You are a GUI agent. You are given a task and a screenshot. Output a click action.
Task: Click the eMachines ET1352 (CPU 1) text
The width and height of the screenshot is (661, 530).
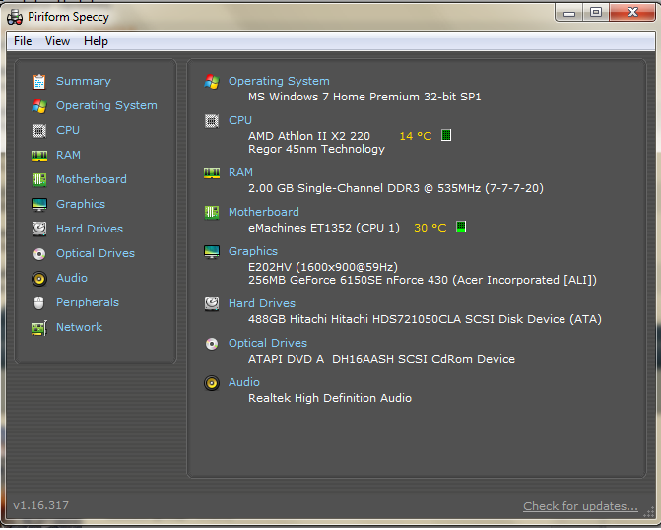[324, 228]
